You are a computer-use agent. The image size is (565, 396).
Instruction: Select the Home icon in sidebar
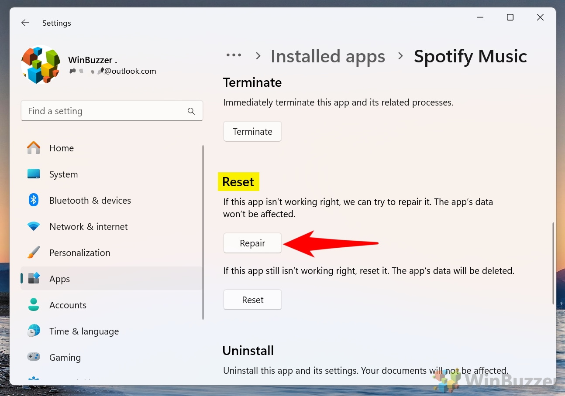34,148
